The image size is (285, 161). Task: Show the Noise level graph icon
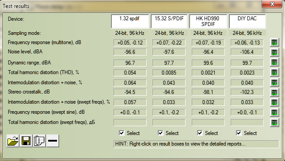tap(274, 52)
